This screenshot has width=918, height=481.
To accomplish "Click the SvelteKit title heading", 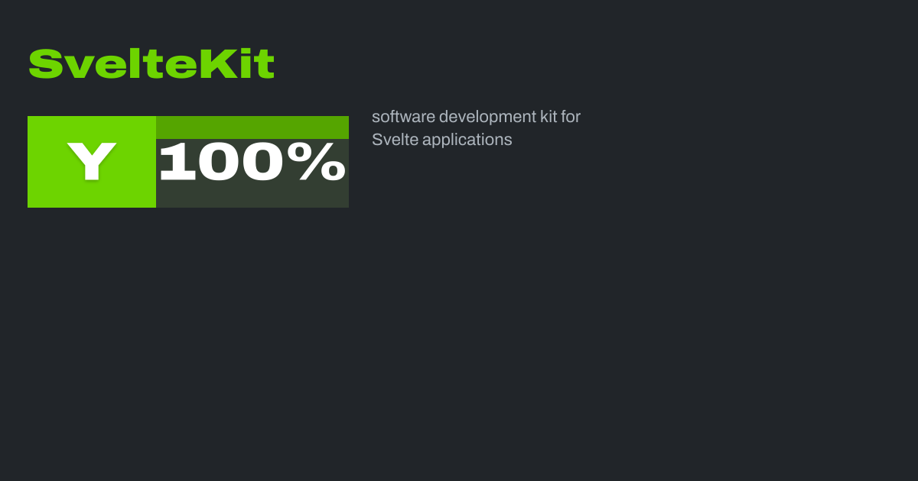I will (151, 64).
